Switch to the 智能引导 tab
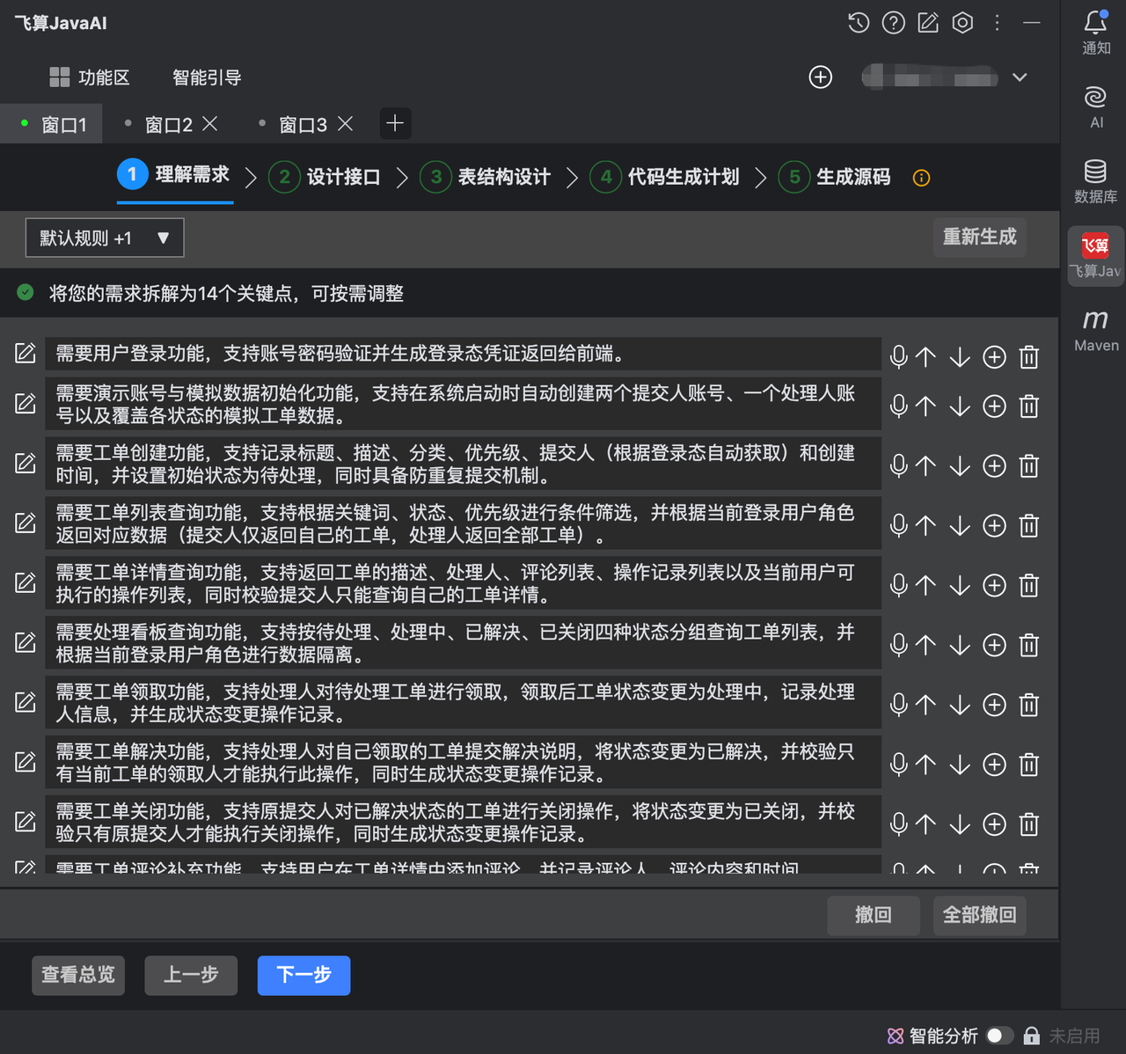This screenshot has width=1126, height=1054. pos(207,77)
